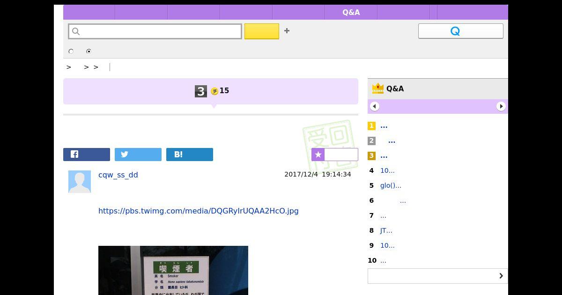Open ranking item 5 glo()...
The height and width of the screenshot is (295, 562).
(391, 185)
